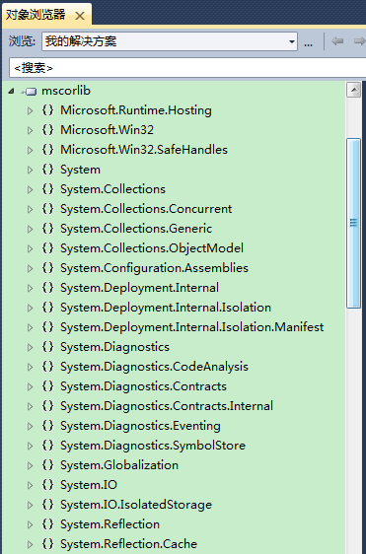Viewport: 366px width, 554px height.
Task: Expand Microsoft.Win32.SafeHandles namespace arrow
Action: (31, 151)
